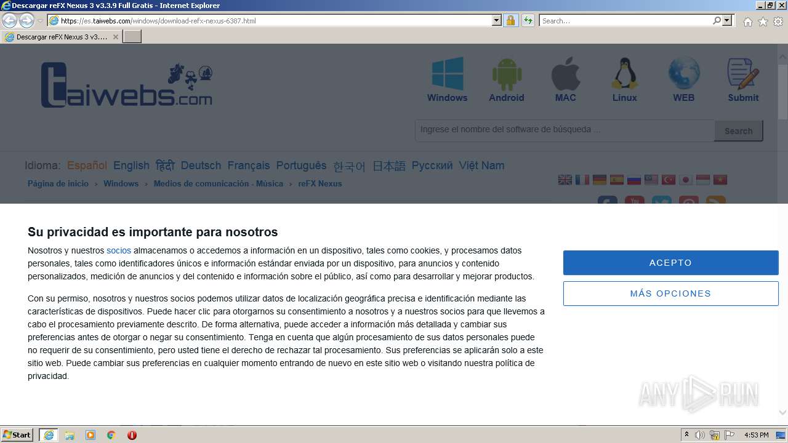Click the volume speaker tray icon

tap(700, 435)
